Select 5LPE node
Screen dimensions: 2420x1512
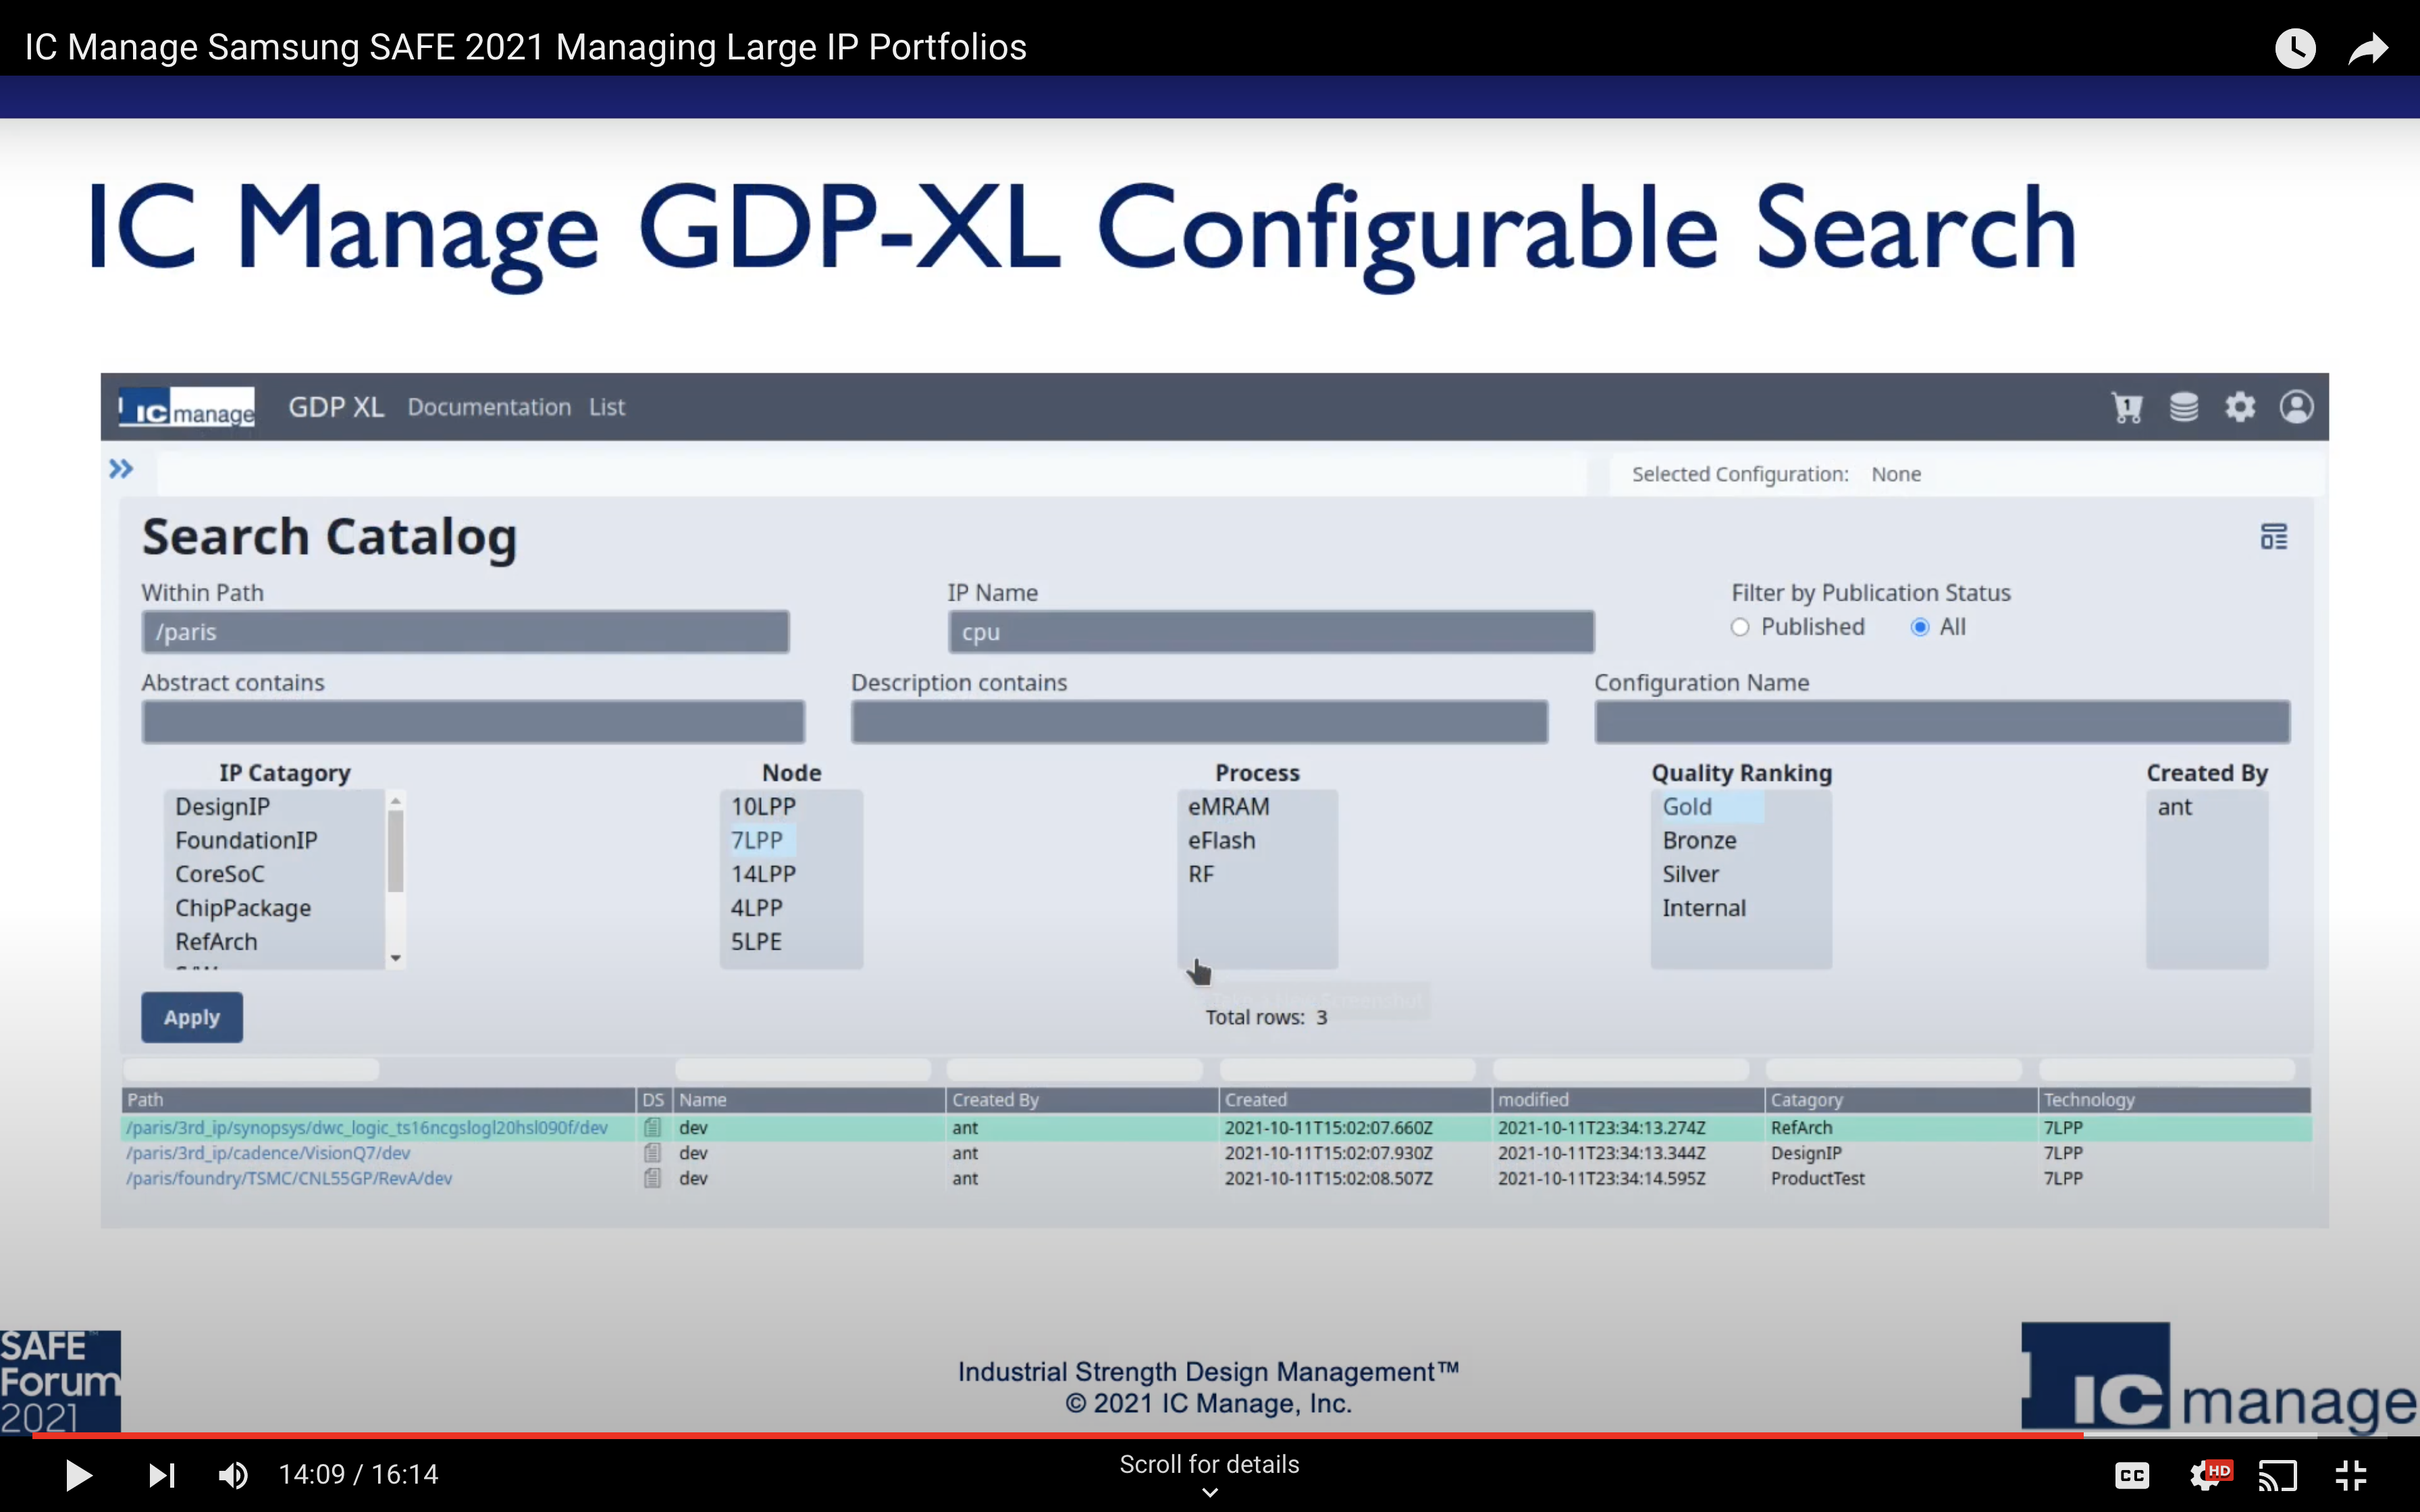[x=756, y=942]
